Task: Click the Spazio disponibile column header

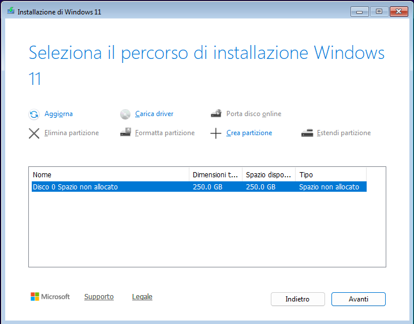Action: coord(268,174)
